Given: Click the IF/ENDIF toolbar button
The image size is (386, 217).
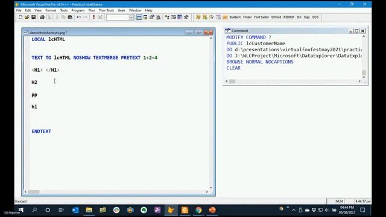Looking at the screenshot, I should point(289,17).
